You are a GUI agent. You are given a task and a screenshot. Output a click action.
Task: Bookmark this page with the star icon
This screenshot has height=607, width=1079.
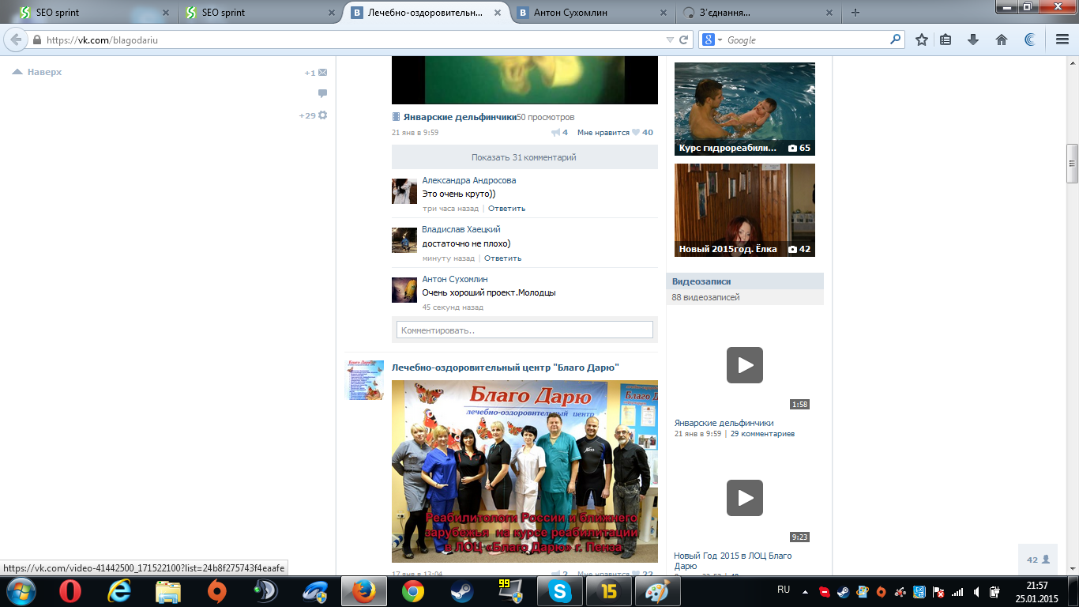(921, 40)
